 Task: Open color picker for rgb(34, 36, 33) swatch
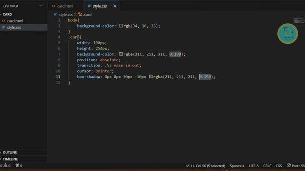coord(121,26)
